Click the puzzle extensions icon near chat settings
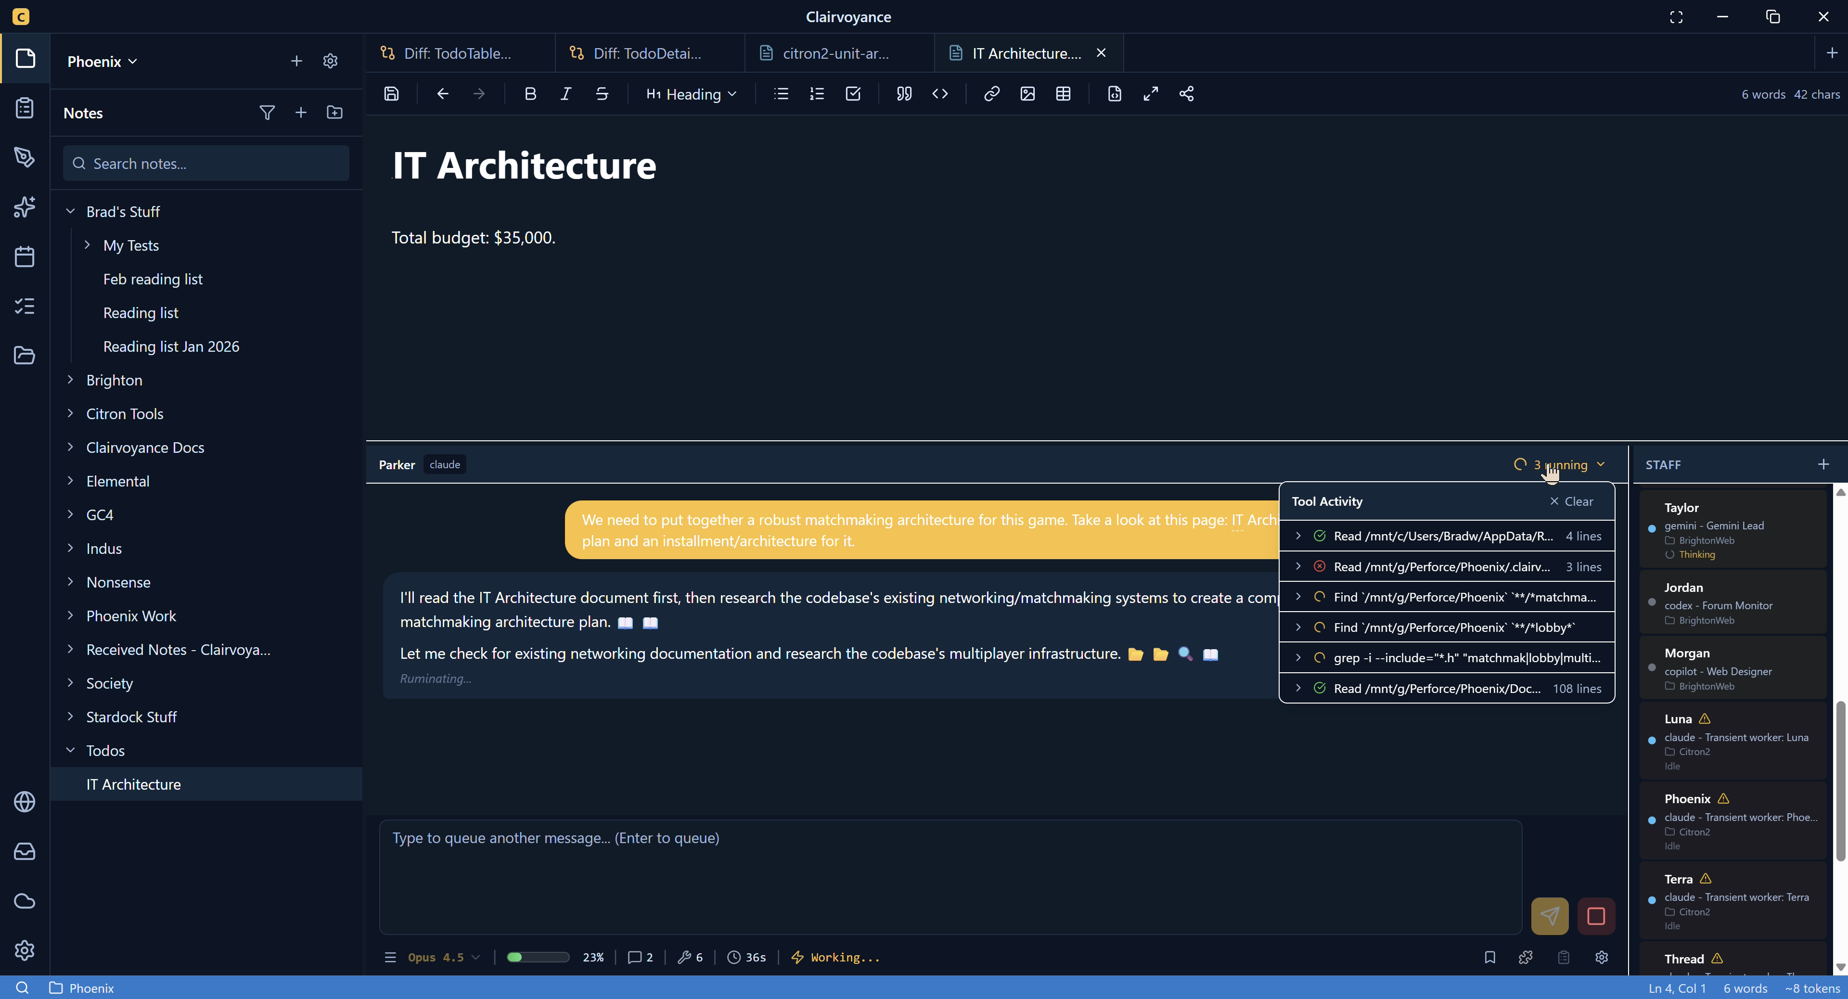The width and height of the screenshot is (1848, 999). (1526, 958)
